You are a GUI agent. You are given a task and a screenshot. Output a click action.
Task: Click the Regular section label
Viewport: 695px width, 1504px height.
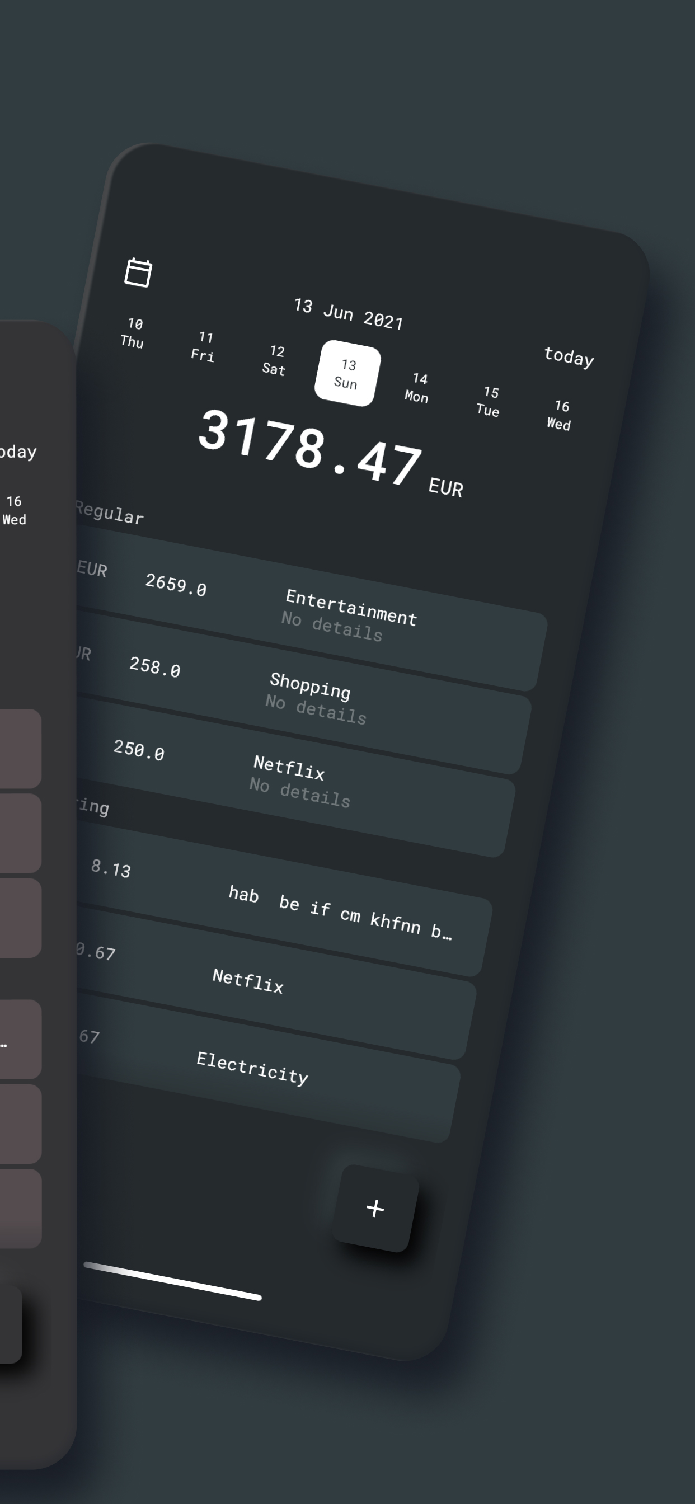point(110,513)
